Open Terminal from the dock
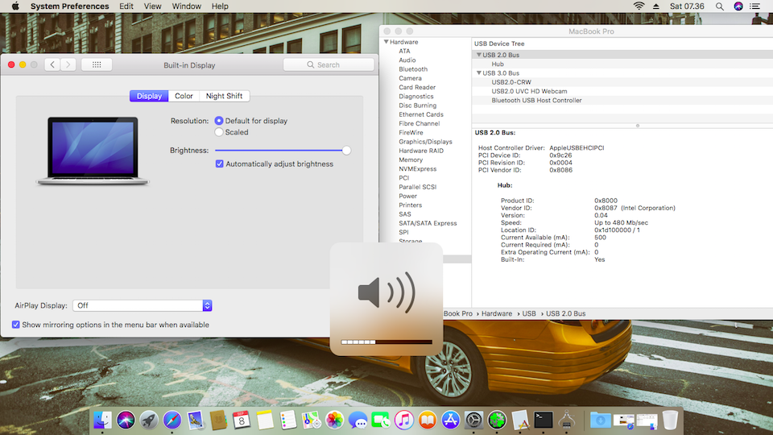The image size is (773, 435). 544,420
